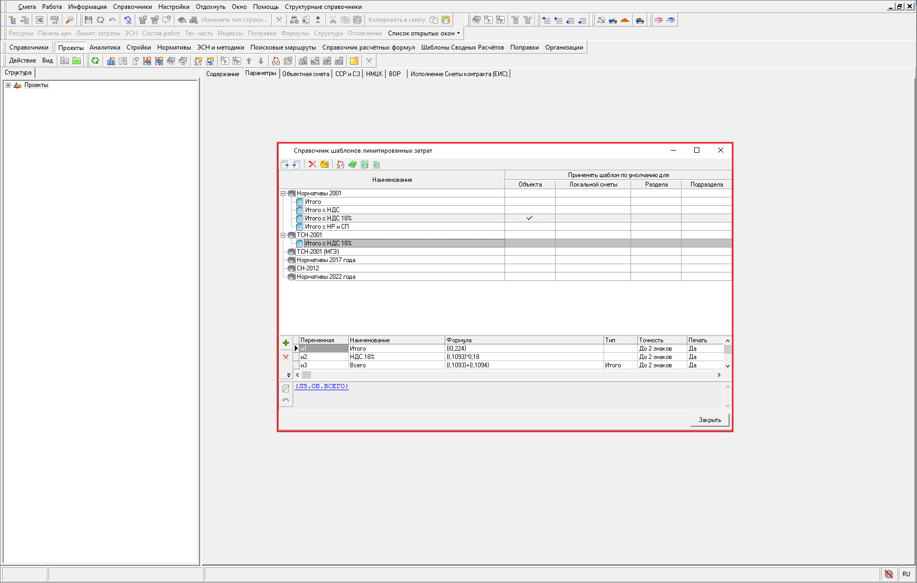917x583 pixels.
Task: Expand the Проекты tree node
Action: tap(8, 85)
